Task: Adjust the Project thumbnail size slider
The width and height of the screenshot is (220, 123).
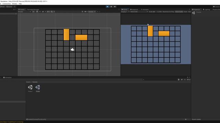Action: point(186,119)
